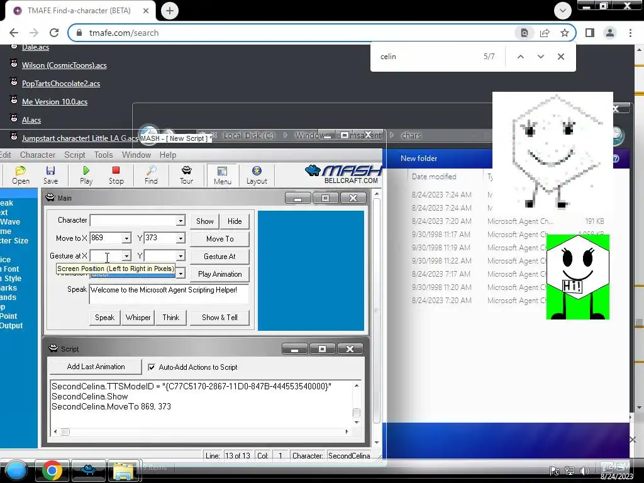644x483 pixels.
Task: Start the Tour from MASH toolbar
Action: [186, 175]
